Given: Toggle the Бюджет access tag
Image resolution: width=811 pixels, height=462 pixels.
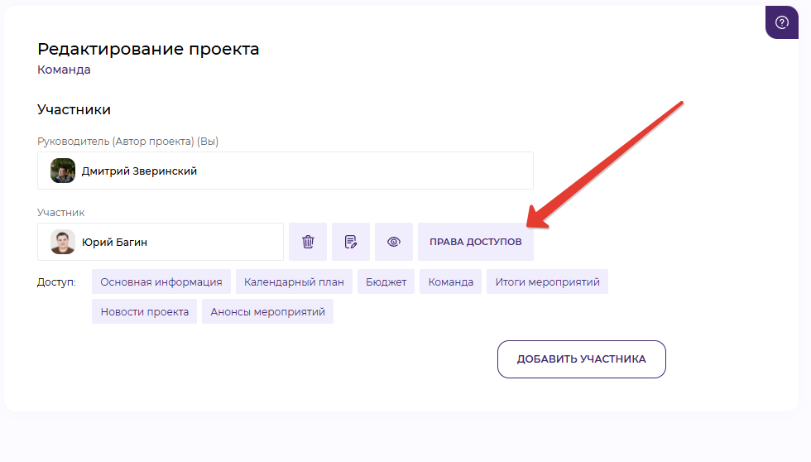Looking at the screenshot, I should coord(386,282).
